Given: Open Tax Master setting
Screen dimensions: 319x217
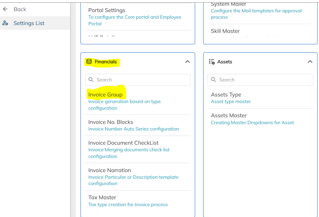Looking at the screenshot, I should tap(102, 197).
